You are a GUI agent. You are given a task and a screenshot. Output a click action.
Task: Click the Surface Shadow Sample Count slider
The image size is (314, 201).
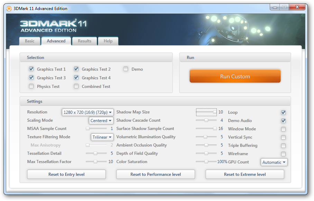click(x=206, y=129)
